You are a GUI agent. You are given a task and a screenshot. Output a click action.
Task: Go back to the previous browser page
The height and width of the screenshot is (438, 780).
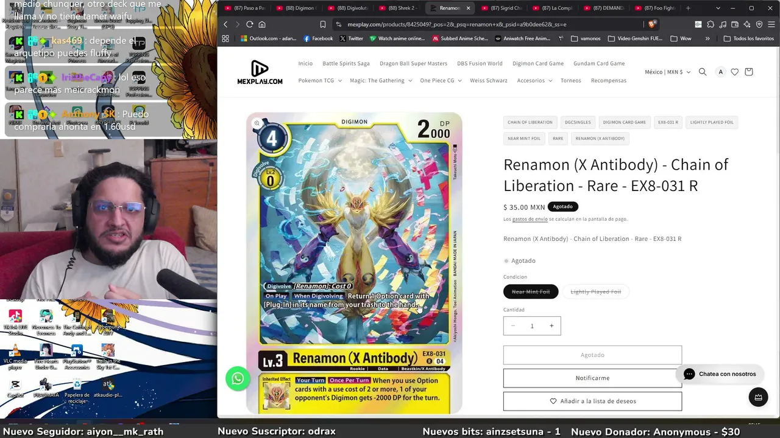225,24
